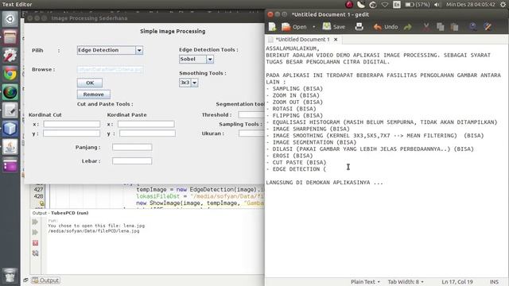Open Files manager in the launcher
Image resolution: width=509 pixels, height=286 pixels.
click(10, 37)
